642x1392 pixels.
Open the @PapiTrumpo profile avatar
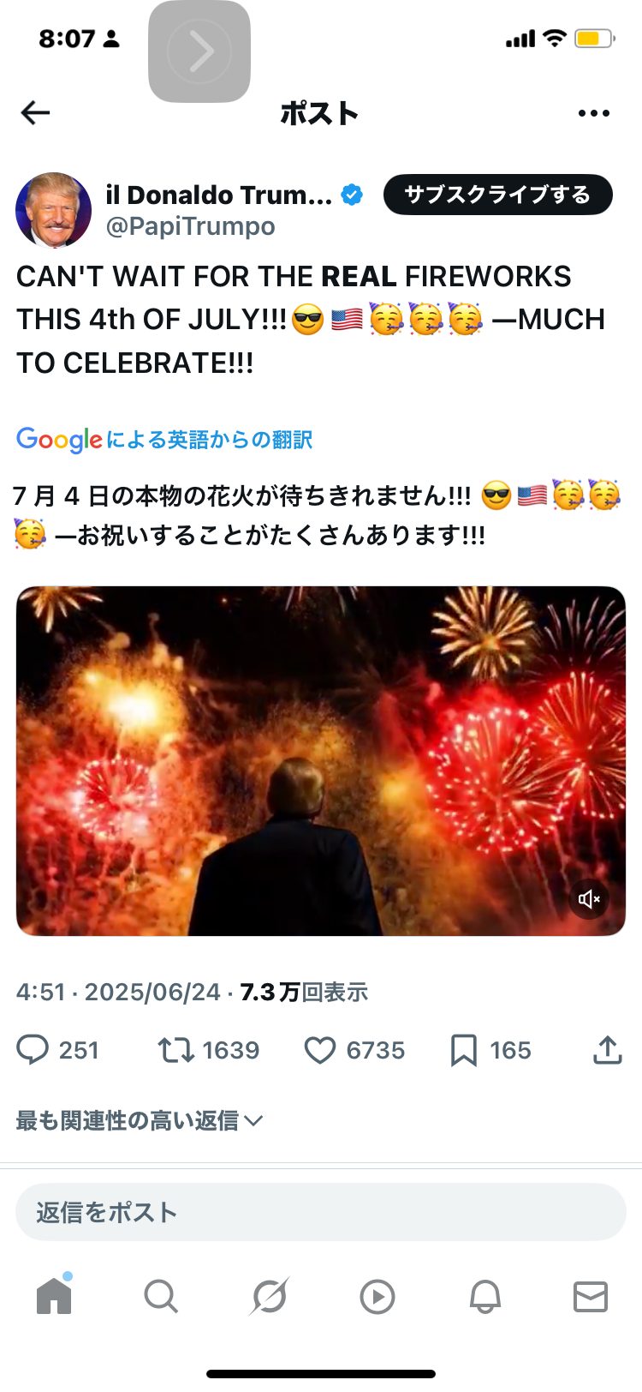point(53,210)
